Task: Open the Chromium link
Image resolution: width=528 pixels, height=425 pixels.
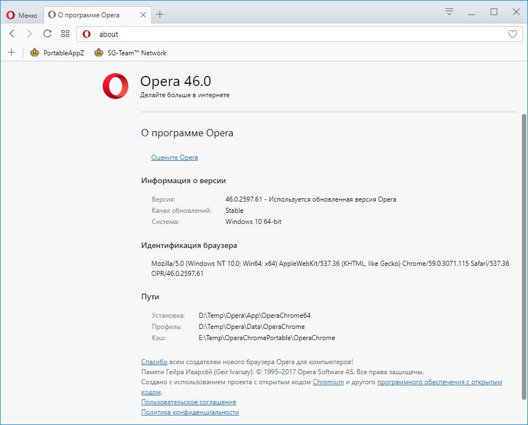Action: (x=328, y=382)
